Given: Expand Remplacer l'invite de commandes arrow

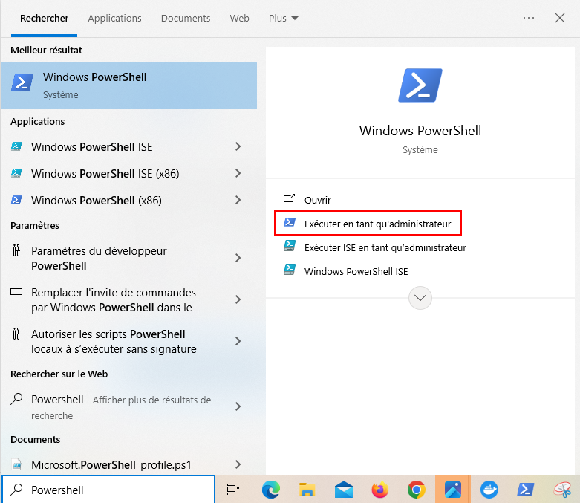Looking at the screenshot, I should [238, 299].
